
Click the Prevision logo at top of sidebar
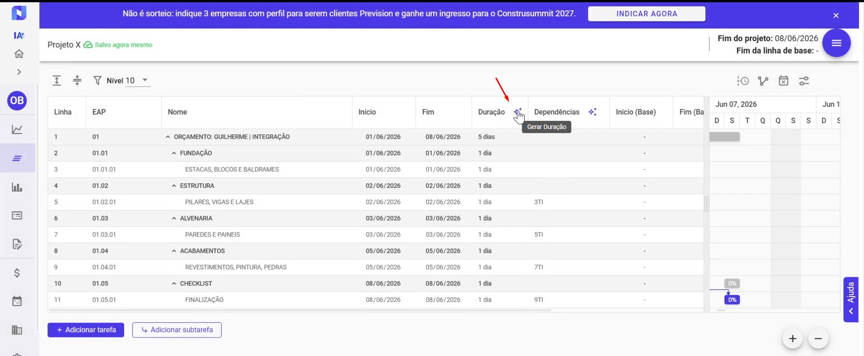click(x=19, y=12)
